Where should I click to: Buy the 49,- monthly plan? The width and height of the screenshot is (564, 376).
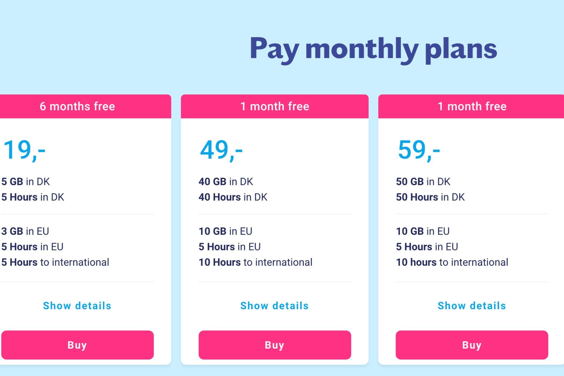275,345
